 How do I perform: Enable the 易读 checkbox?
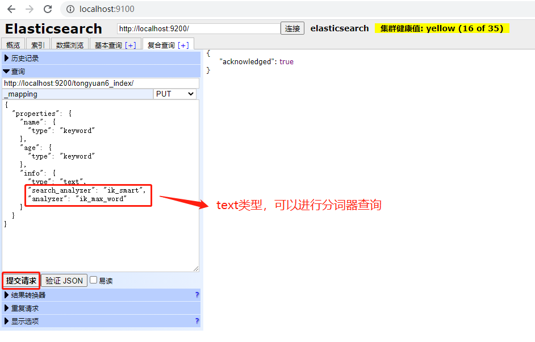tap(94, 280)
